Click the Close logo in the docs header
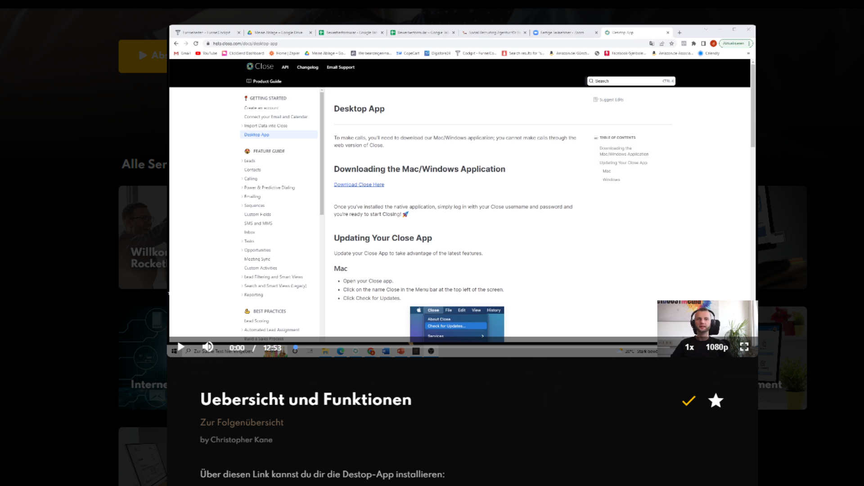This screenshot has height=486, width=864. click(x=260, y=66)
